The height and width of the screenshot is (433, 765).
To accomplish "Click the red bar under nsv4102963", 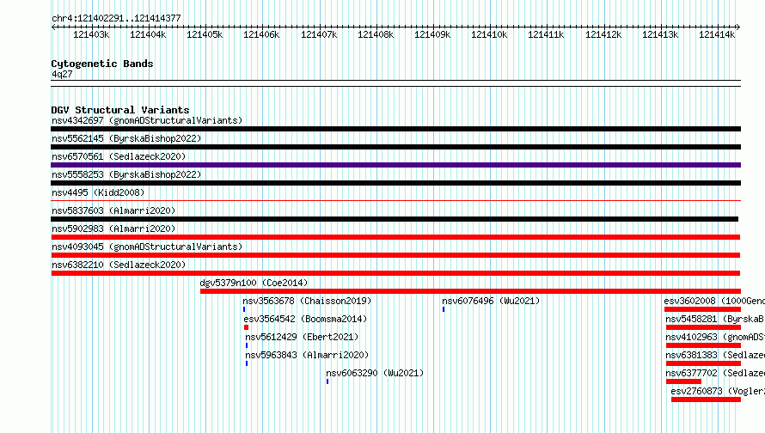I will click(x=703, y=345).
